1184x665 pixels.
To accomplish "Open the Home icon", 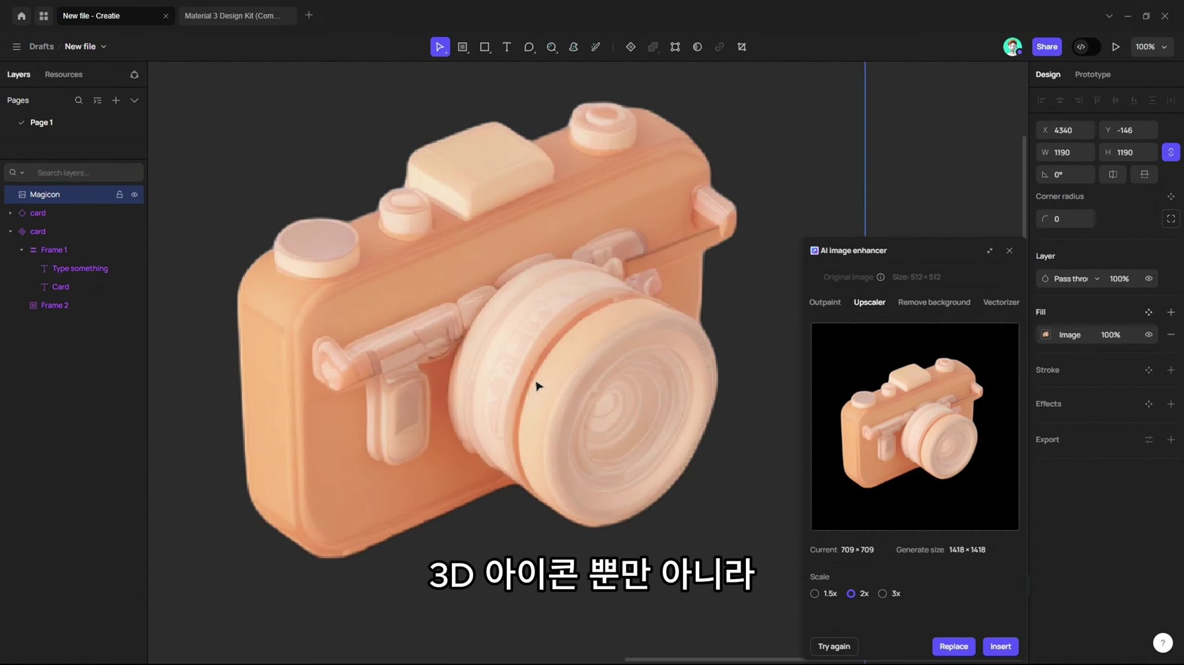I will point(22,16).
